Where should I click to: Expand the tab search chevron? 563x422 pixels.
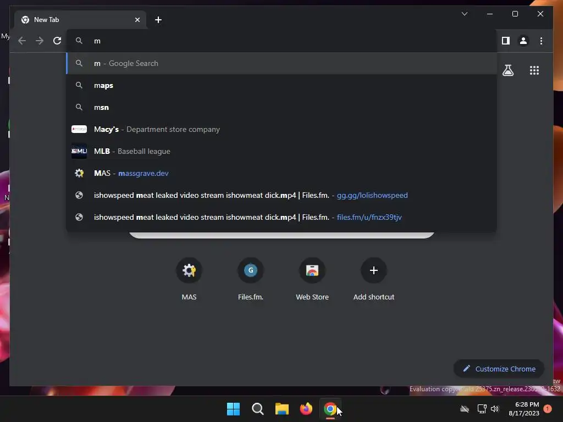[x=464, y=14]
